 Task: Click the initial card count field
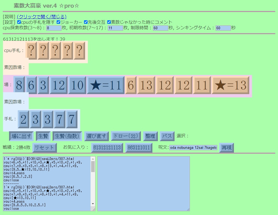click(115, 28)
